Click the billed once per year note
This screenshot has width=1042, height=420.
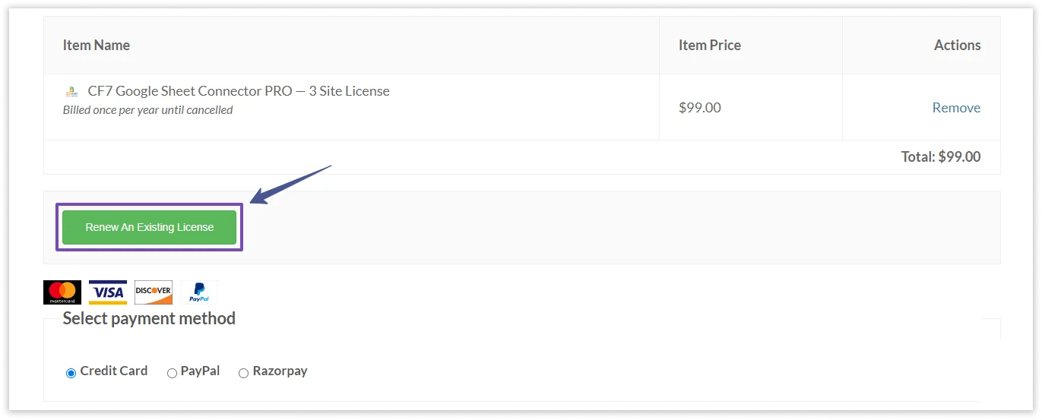click(147, 110)
